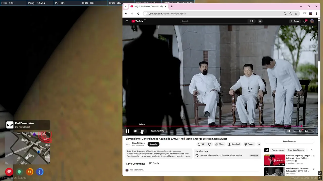This screenshot has height=181, width=323.
Task: Open the live chat replay panel
Action: click(254, 155)
